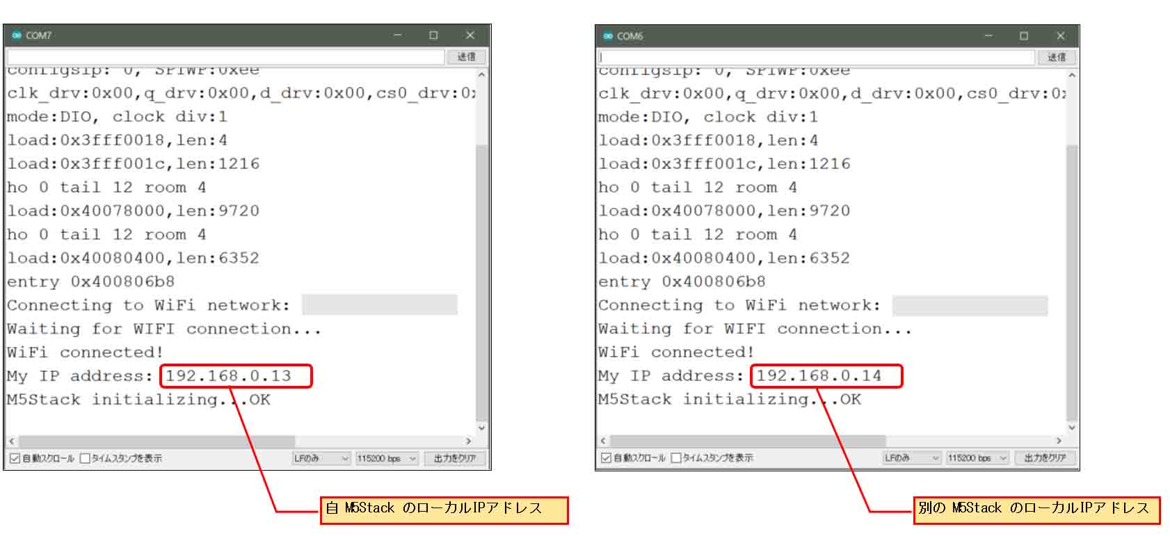Enable タイムスタンプを表示 checkbox in COM7 window
Viewport: 1170px width, 536px height.
(x=85, y=458)
